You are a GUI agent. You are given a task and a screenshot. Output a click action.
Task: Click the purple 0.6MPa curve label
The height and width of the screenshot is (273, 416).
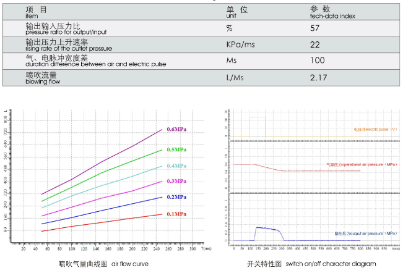[x=176, y=130]
